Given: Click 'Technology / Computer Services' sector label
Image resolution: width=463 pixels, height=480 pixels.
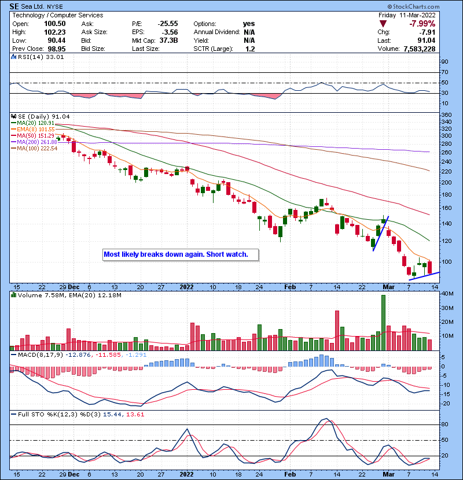Looking at the screenshot, I should [x=58, y=15].
